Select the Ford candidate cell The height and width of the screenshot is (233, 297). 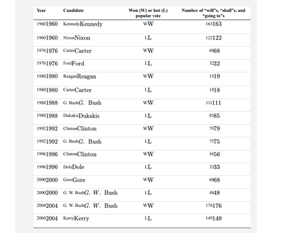click(74, 63)
